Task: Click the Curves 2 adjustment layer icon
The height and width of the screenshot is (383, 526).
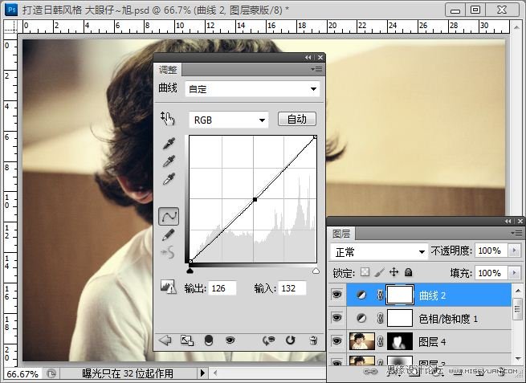Action: point(361,295)
